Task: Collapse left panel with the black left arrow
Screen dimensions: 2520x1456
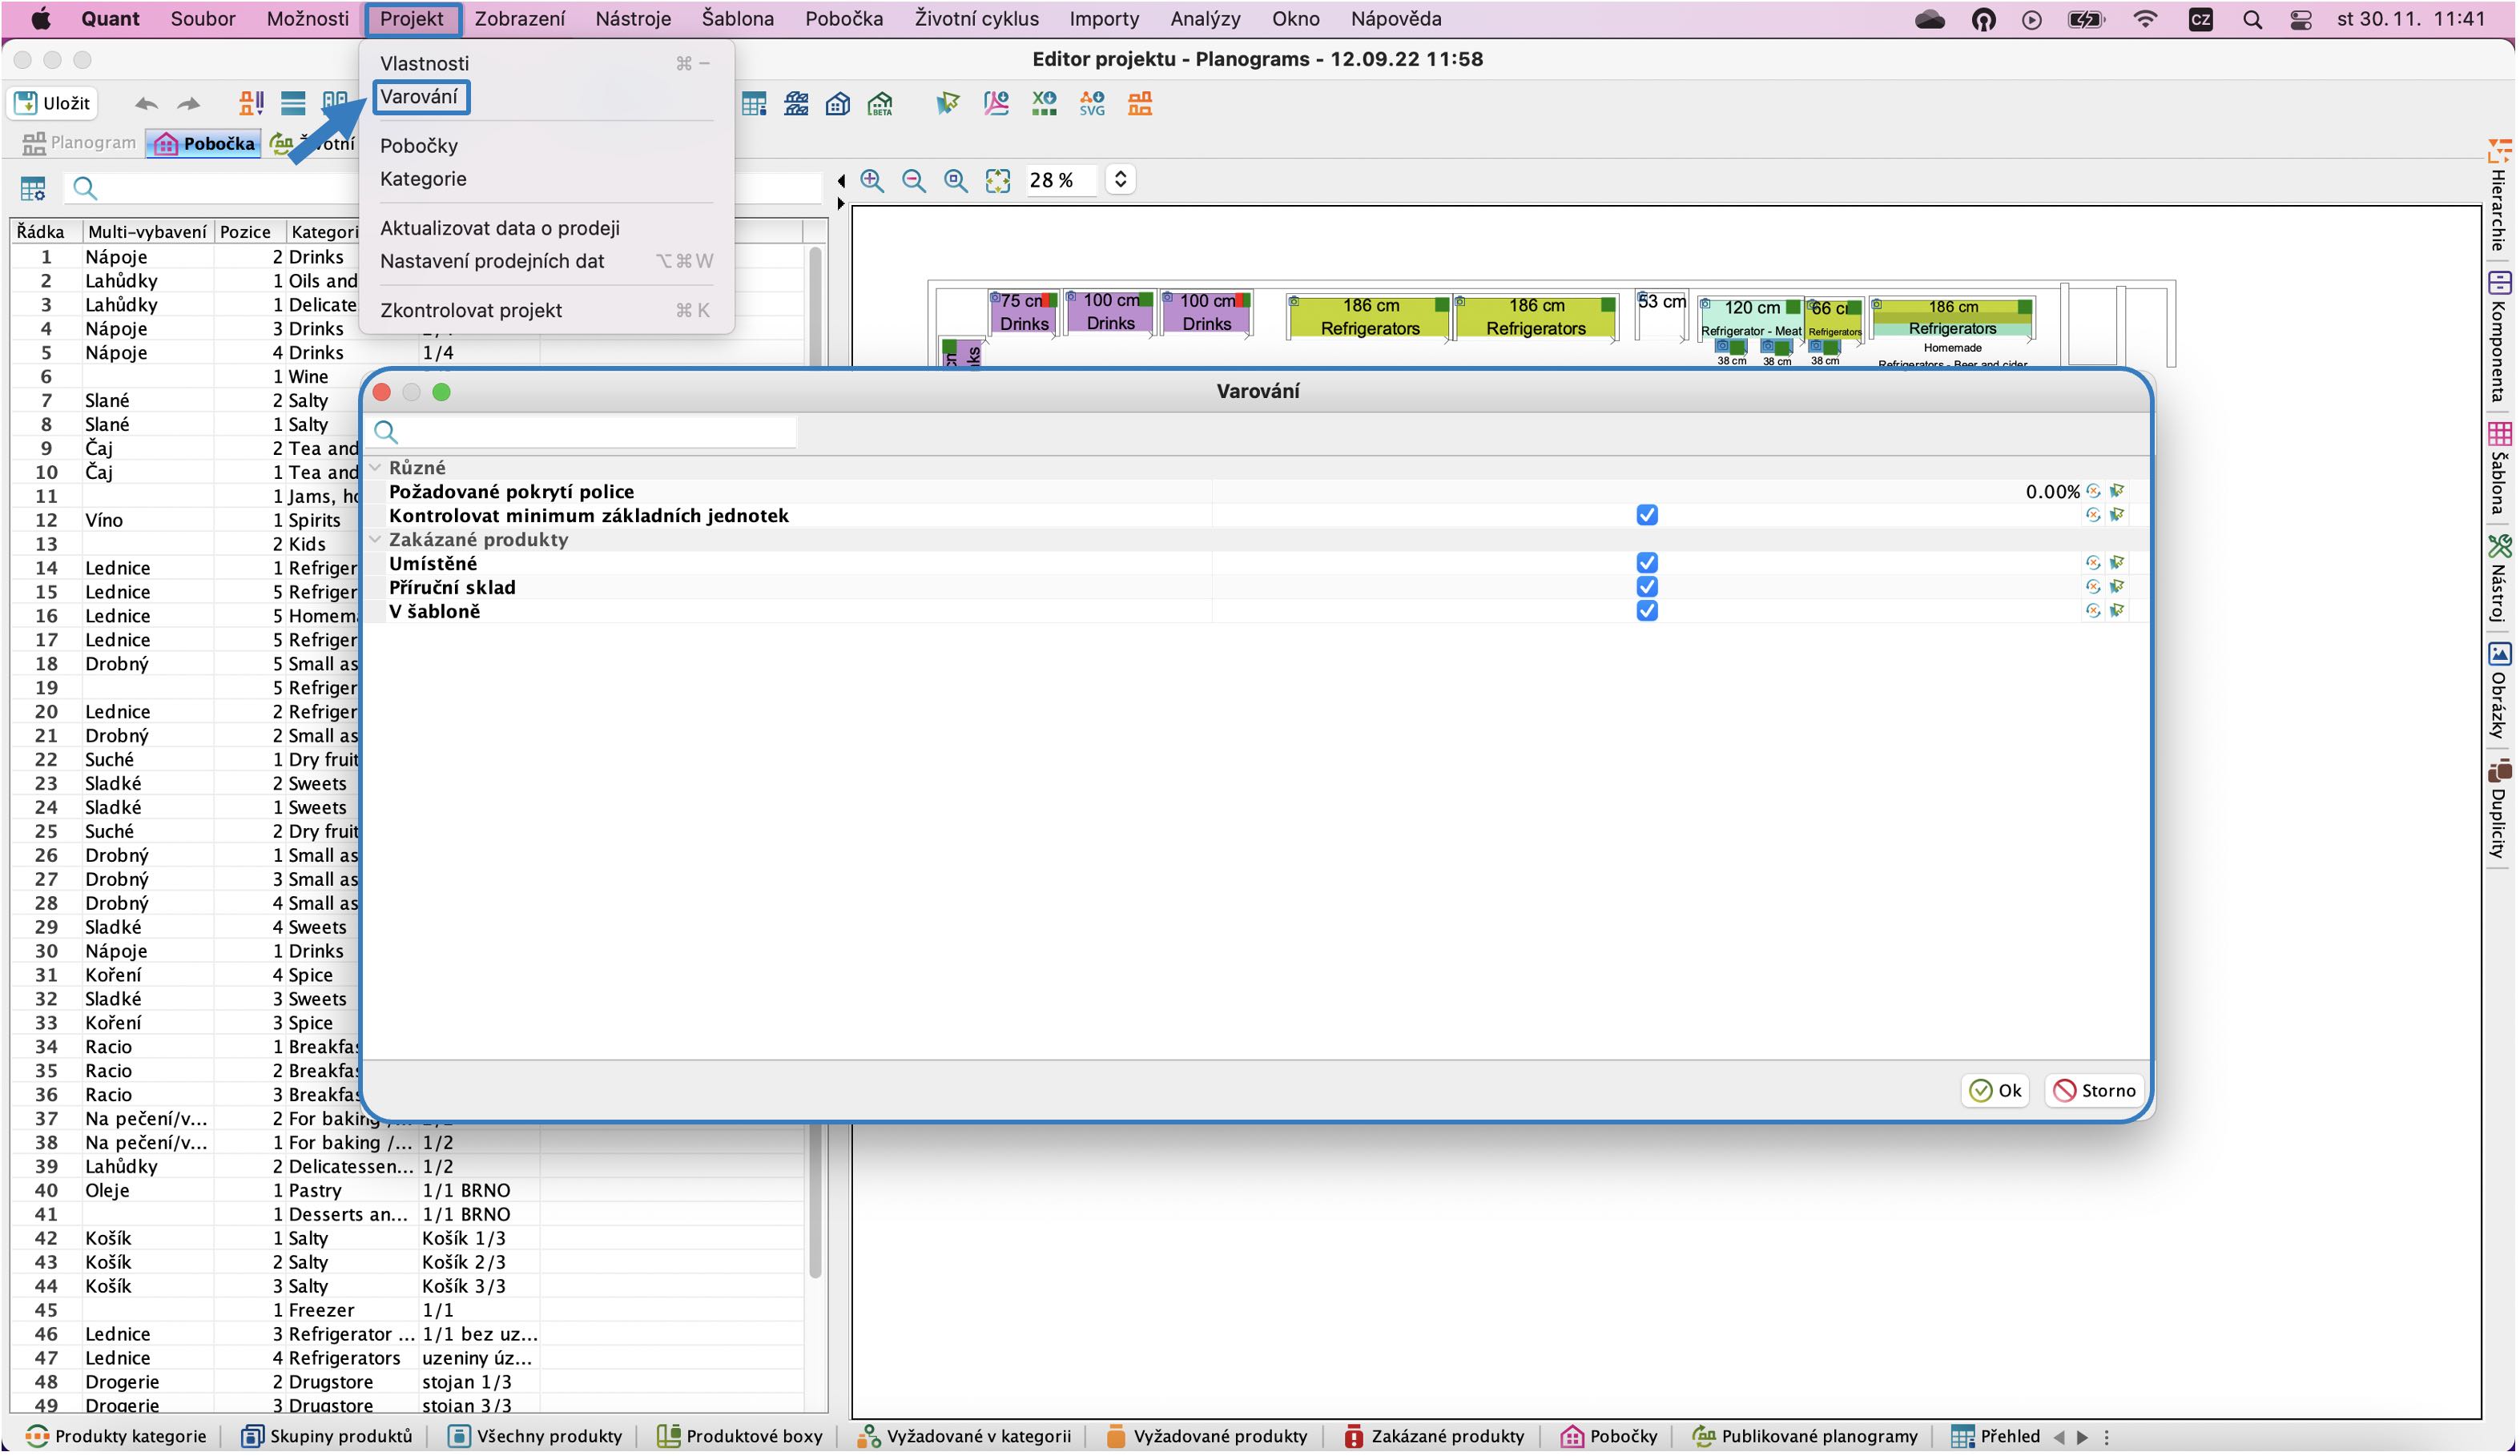Action: coord(841,181)
